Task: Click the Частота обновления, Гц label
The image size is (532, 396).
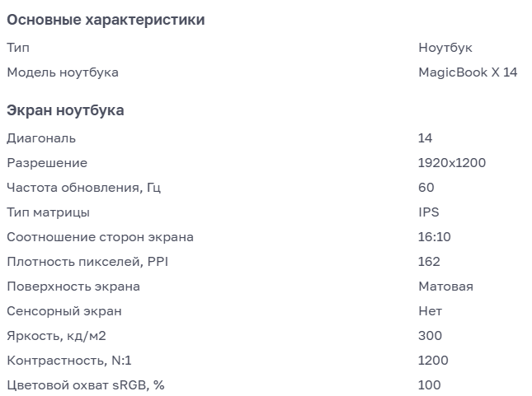Action: coord(83,188)
